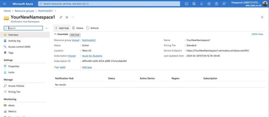This screenshot has width=269, height=117.
Task: Click the Delete toolbar button
Action: point(77,28)
